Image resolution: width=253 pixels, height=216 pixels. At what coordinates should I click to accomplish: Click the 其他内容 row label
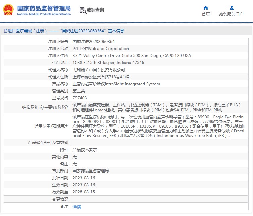tap(60, 157)
